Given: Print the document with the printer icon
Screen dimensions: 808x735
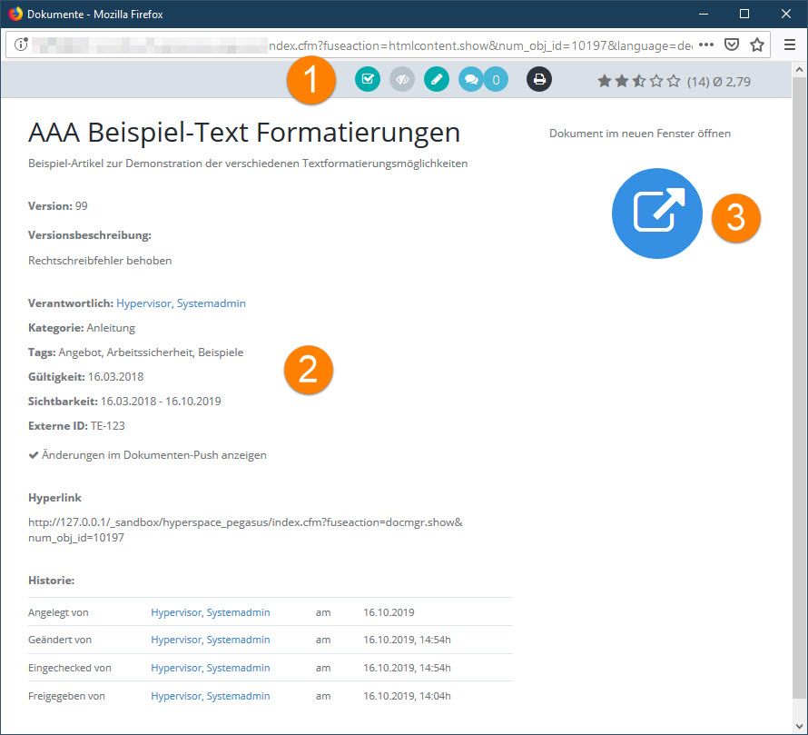Looking at the screenshot, I should (x=539, y=80).
